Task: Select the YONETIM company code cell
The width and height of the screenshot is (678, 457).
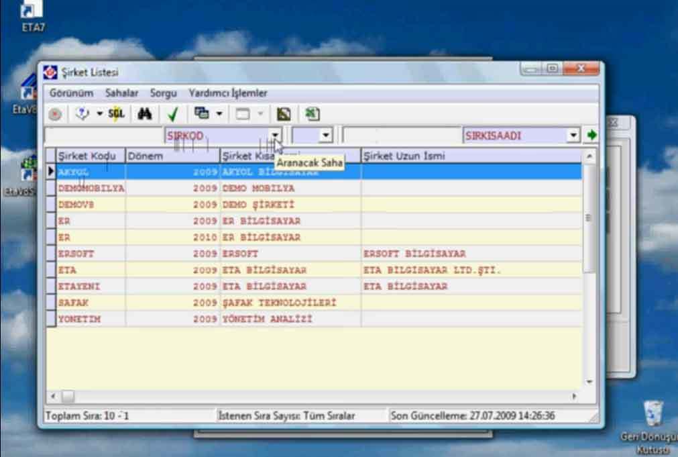Action: 91,319
